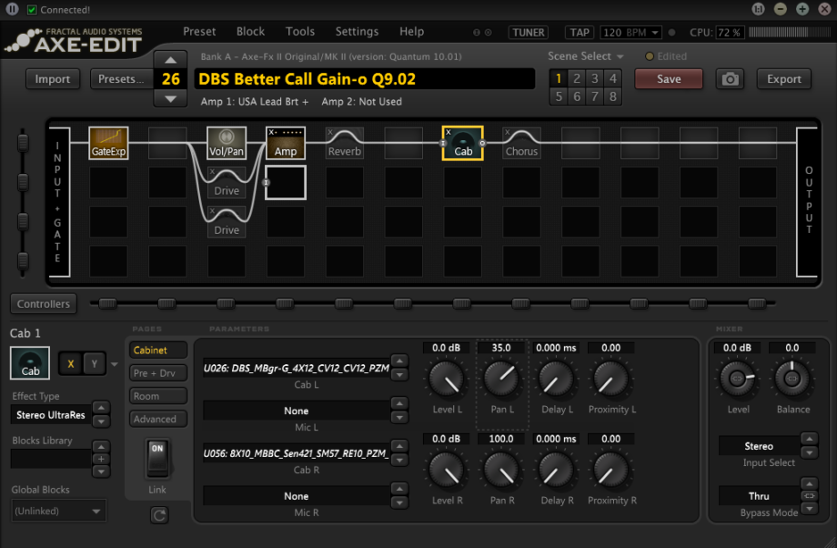The height and width of the screenshot is (548, 837).
Task: Open the Tools menu
Action: pos(300,31)
